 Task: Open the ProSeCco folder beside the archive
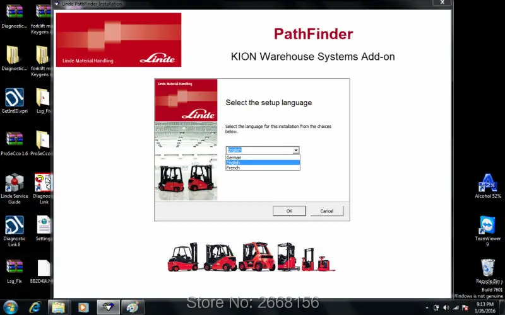pos(41,144)
